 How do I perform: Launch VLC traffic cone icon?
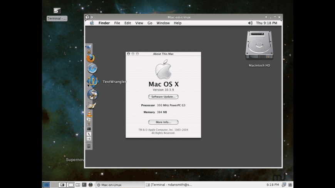pyautogui.click(x=89, y=114)
